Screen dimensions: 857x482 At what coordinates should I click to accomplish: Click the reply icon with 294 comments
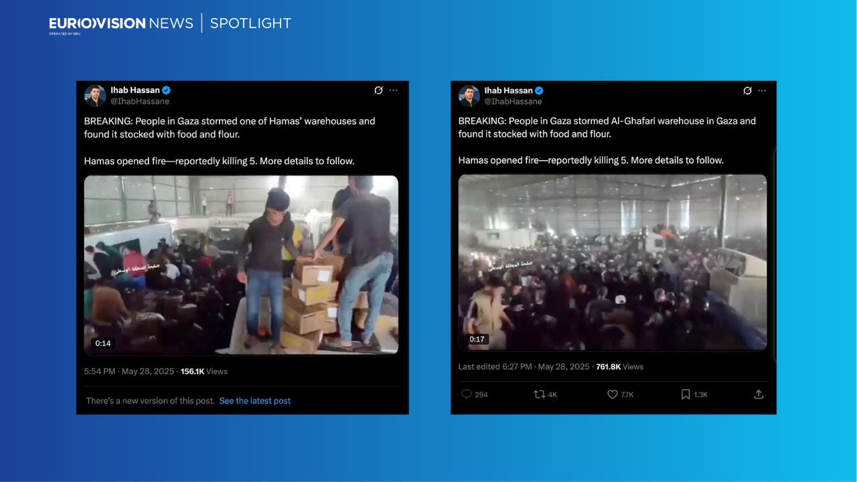tap(467, 394)
